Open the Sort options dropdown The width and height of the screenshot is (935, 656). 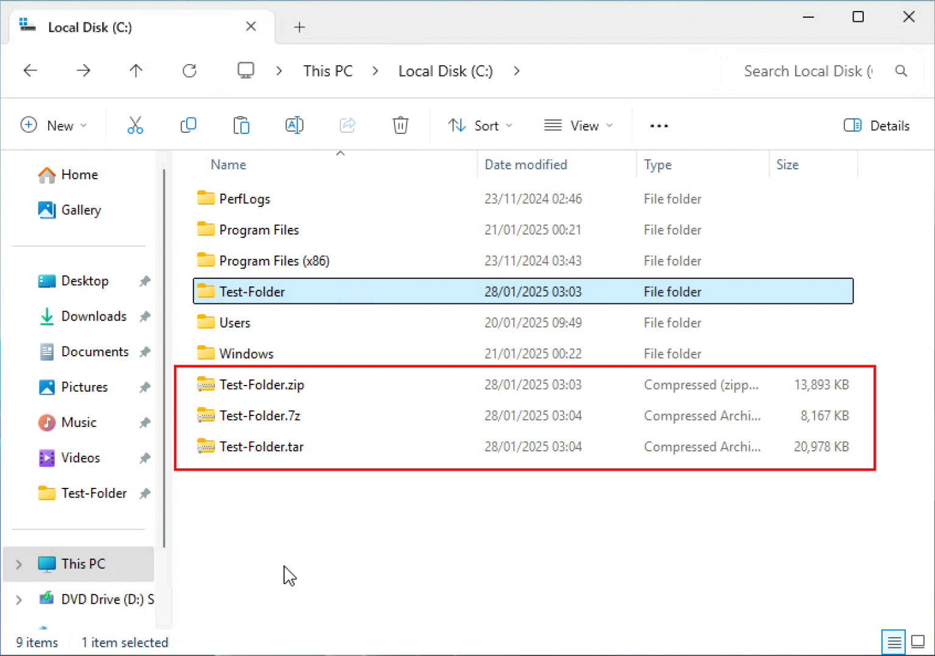pyautogui.click(x=480, y=125)
